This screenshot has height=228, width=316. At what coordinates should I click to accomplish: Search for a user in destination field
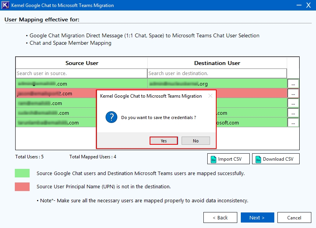[217, 73]
